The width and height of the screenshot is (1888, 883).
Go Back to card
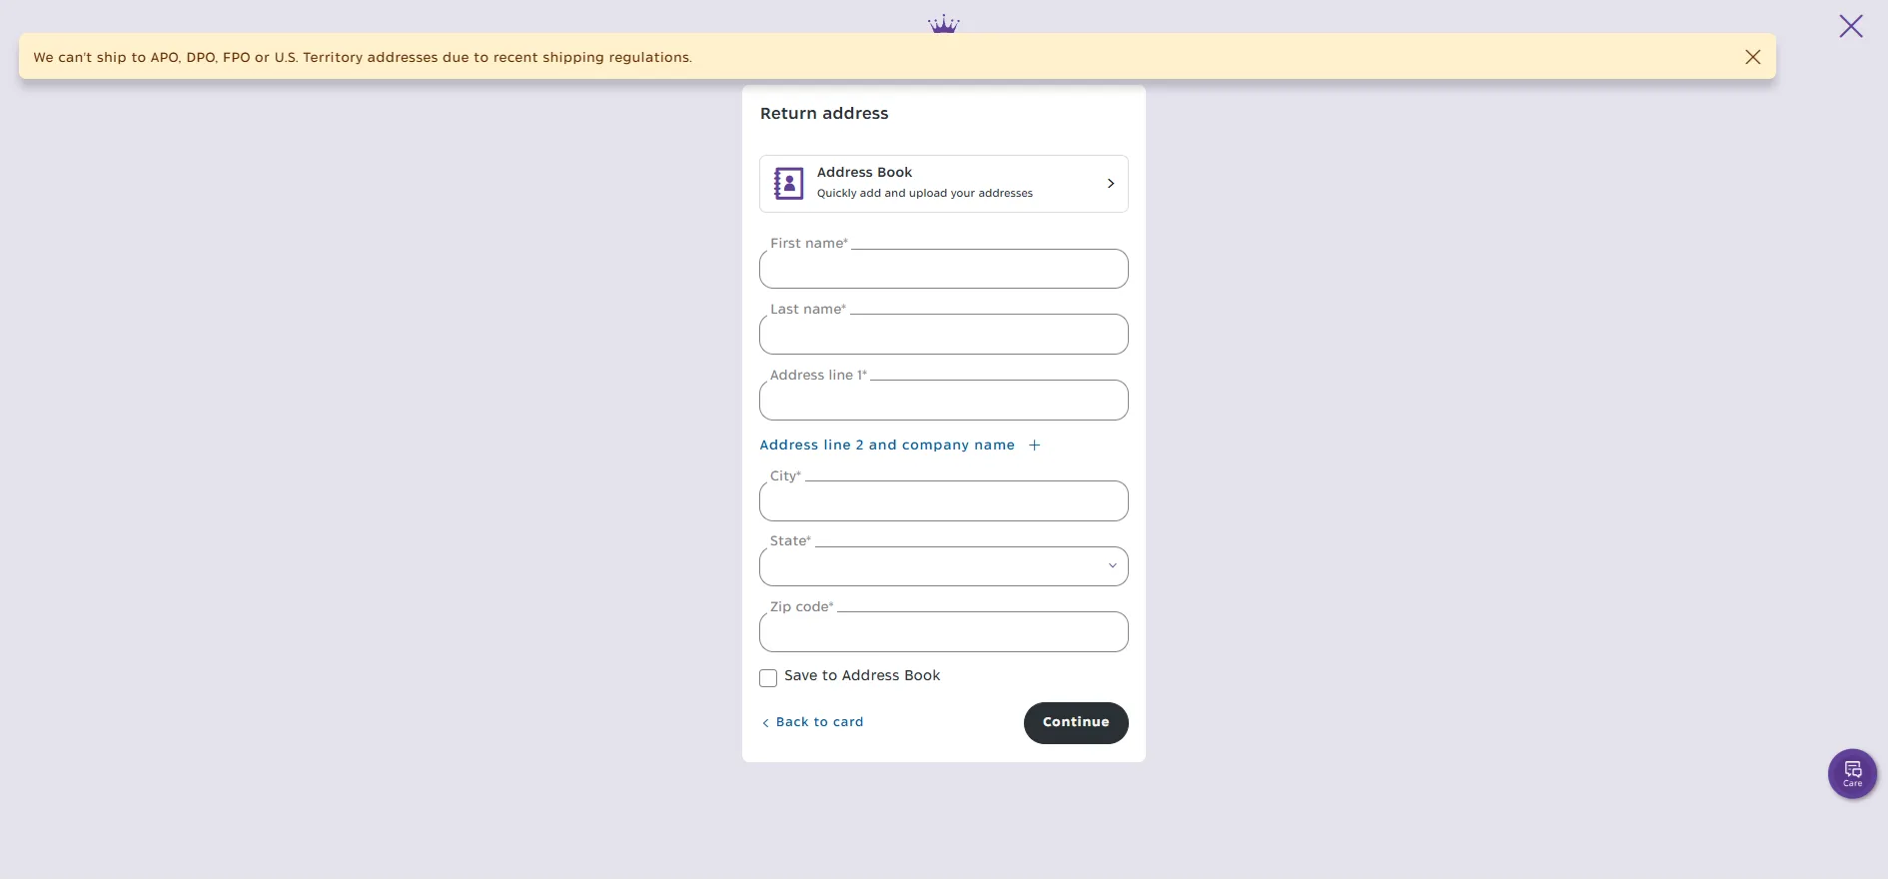812,722
